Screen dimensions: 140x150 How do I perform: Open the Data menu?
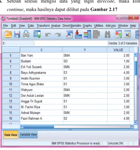click(31, 26)
